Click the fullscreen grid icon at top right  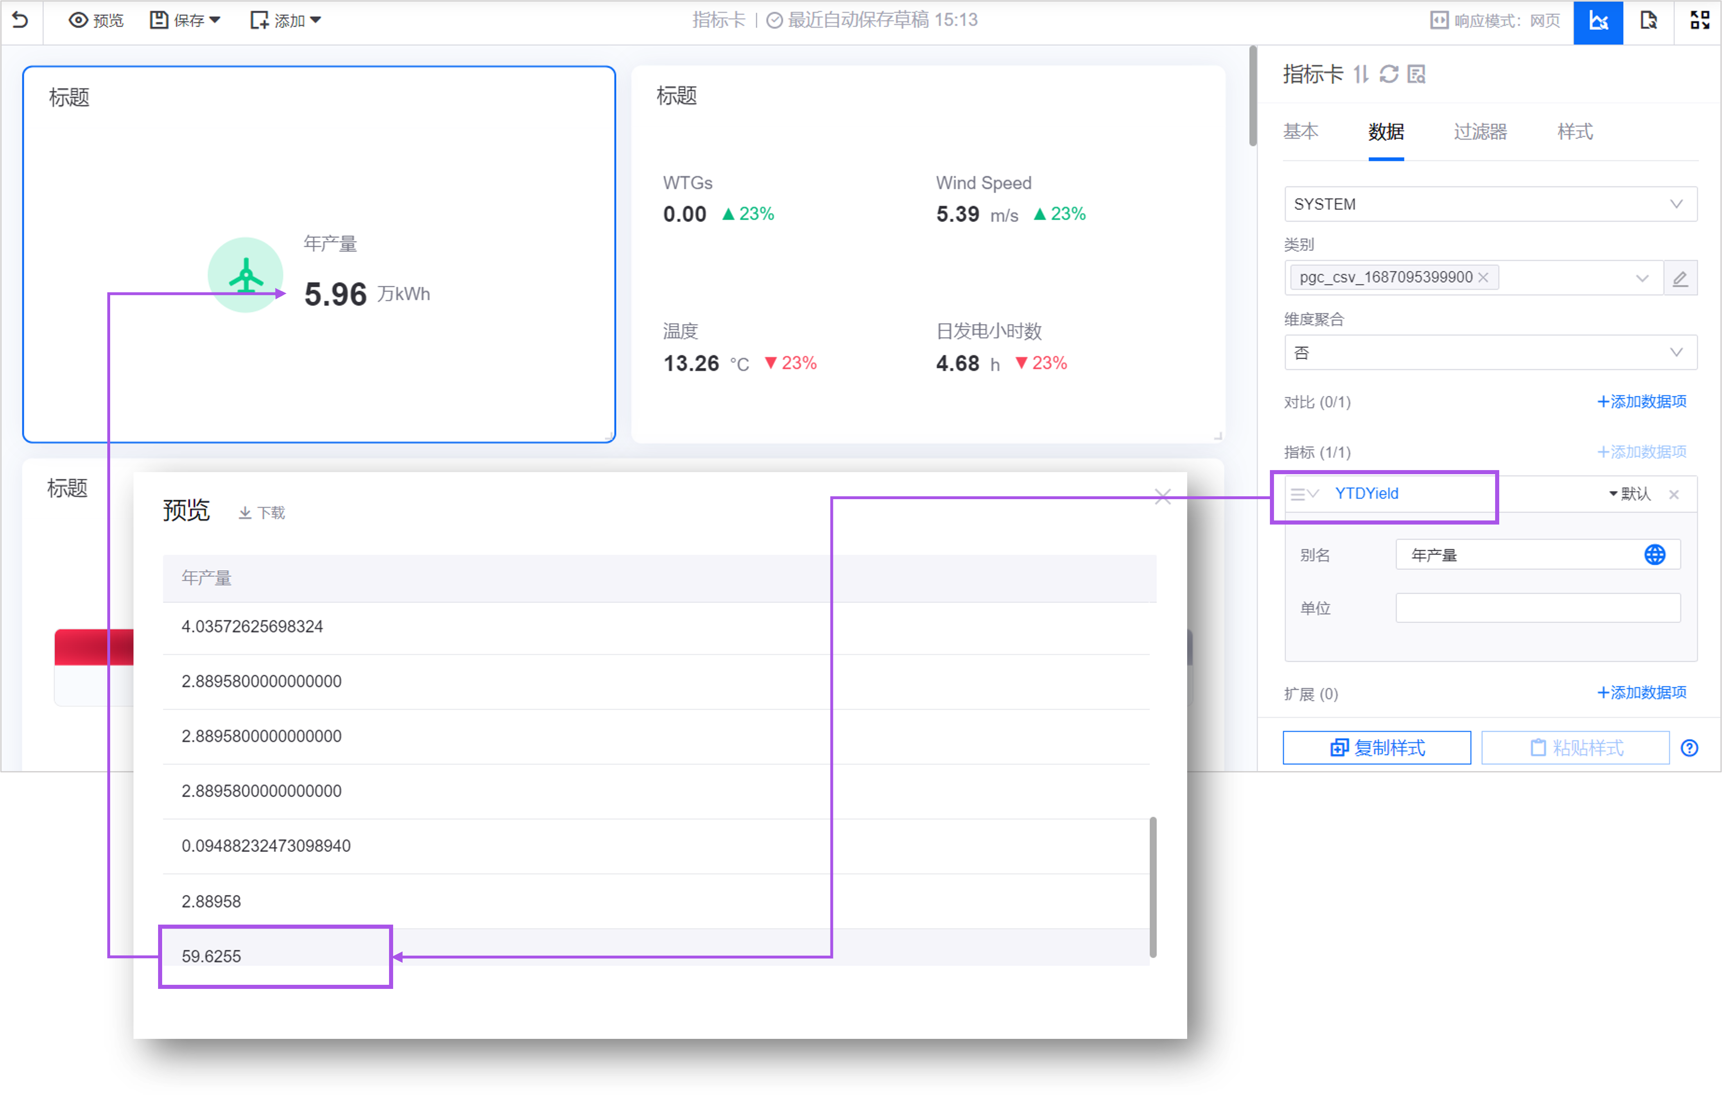point(1699,20)
